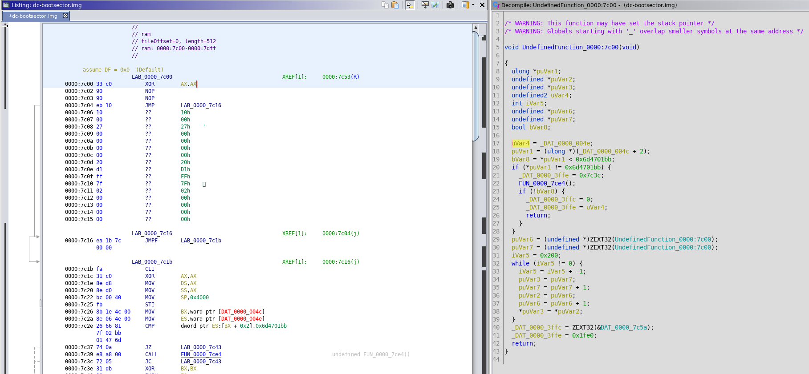Follow the FUN_0000_7ce4 call link
This screenshot has height=374, width=809.
tap(201, 354)
